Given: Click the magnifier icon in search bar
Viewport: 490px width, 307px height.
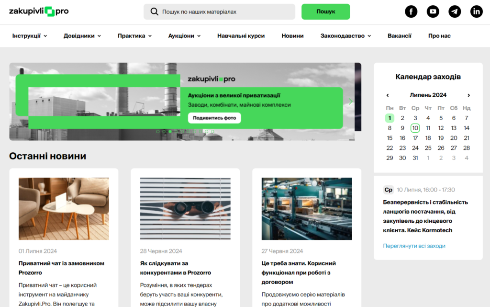Looking at the screenshot, I should [154, 11].
